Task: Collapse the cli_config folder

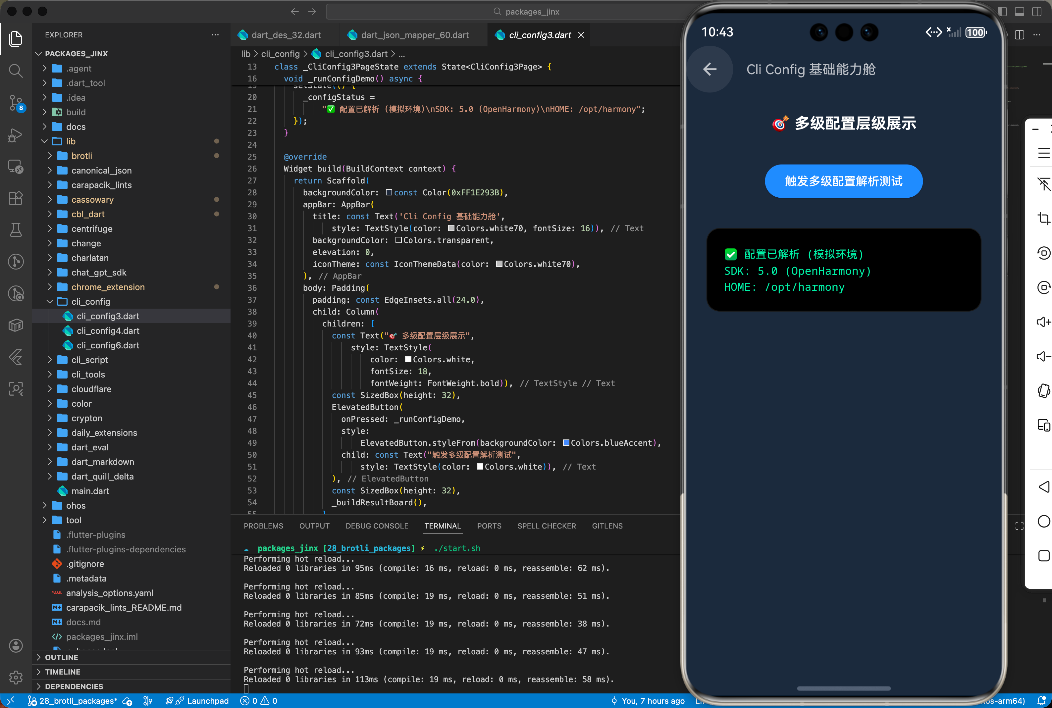Action: tap(90, 302)
